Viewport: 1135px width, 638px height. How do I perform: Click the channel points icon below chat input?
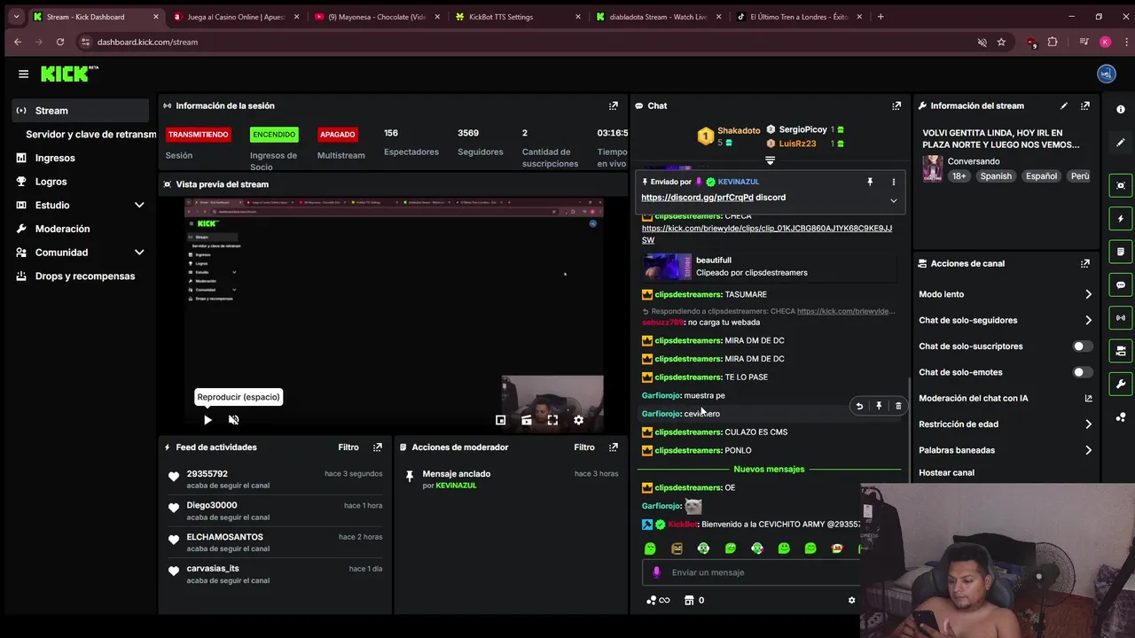pyautogui.click(x=652, y=600)
